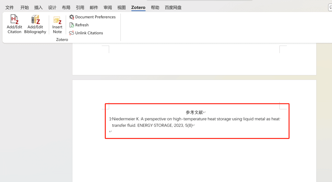Open the 文件 menu

[x=10, y=7]
